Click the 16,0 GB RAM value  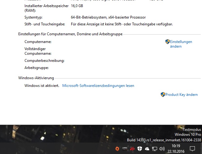(x=77, y=6)
